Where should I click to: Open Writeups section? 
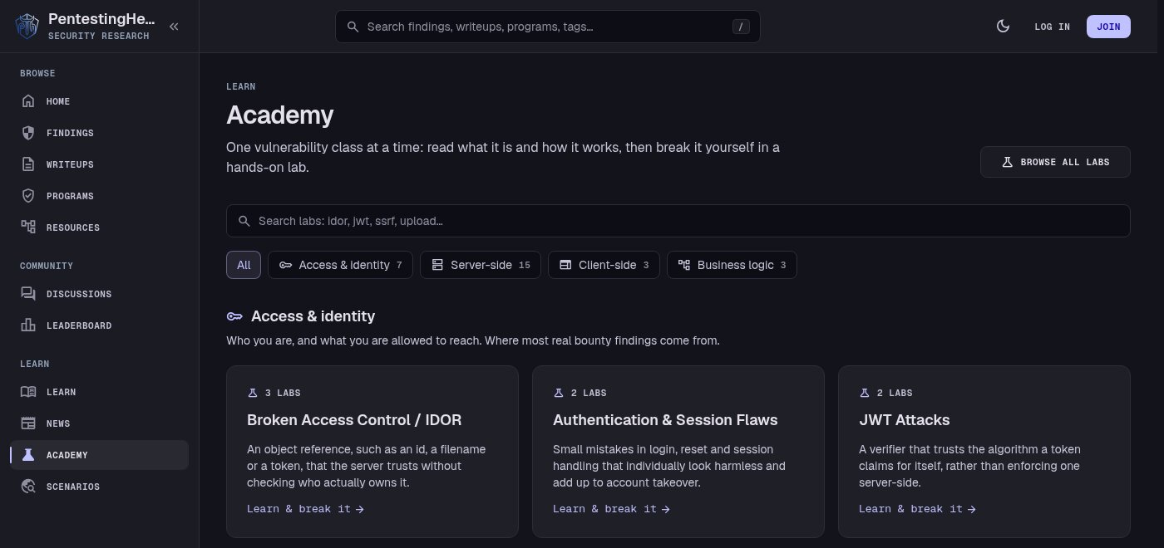point(99,164)
